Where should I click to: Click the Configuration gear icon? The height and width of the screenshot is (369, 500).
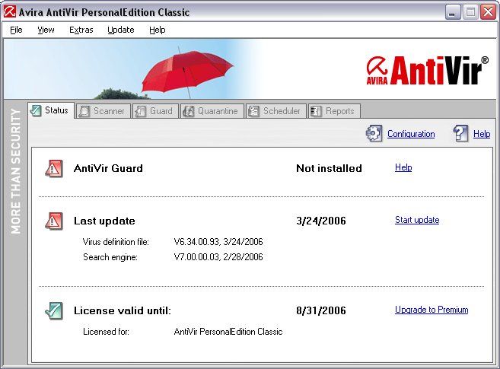[374, 134]
